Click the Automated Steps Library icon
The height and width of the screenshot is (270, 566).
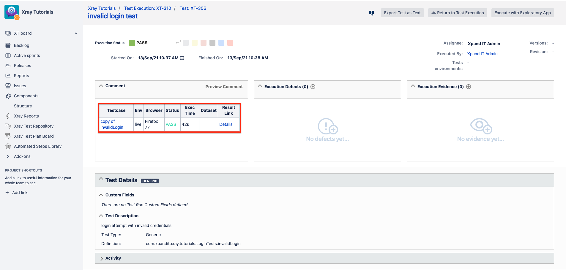coord(8,146)
